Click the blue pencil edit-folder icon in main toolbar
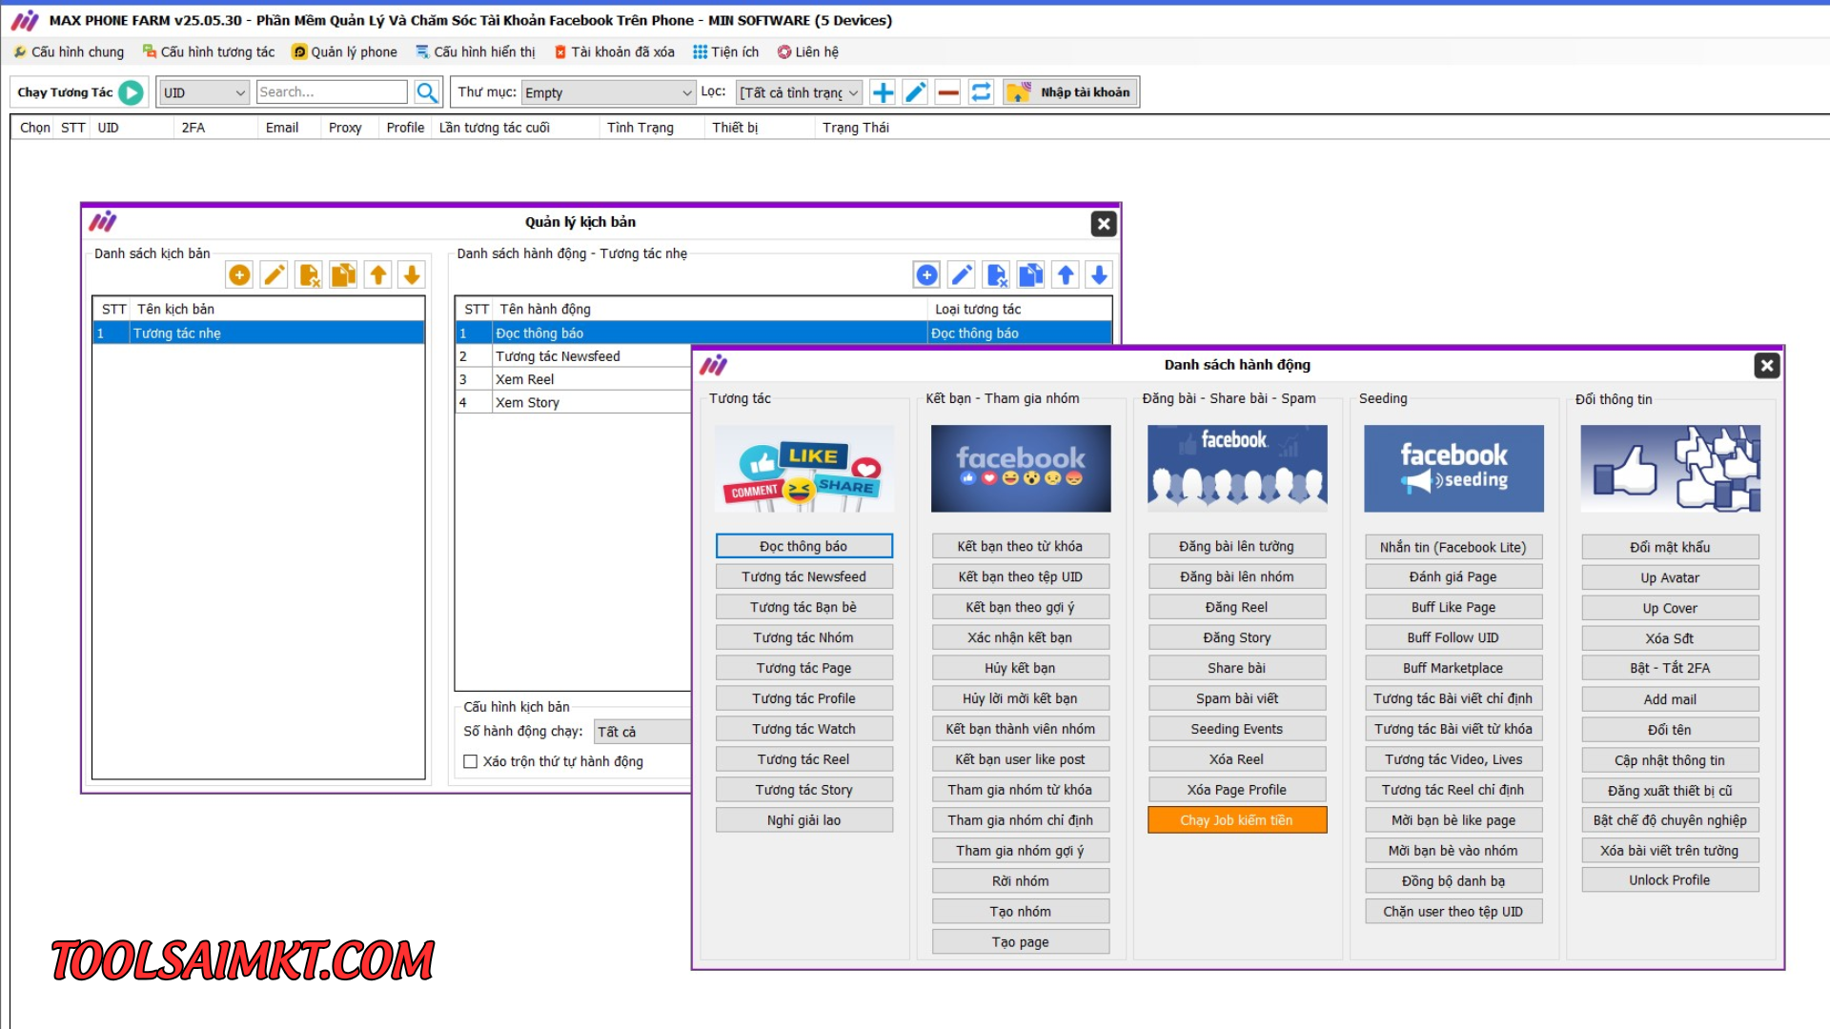The width and height of the screenshot is (1830, 1029). point(915,92)
